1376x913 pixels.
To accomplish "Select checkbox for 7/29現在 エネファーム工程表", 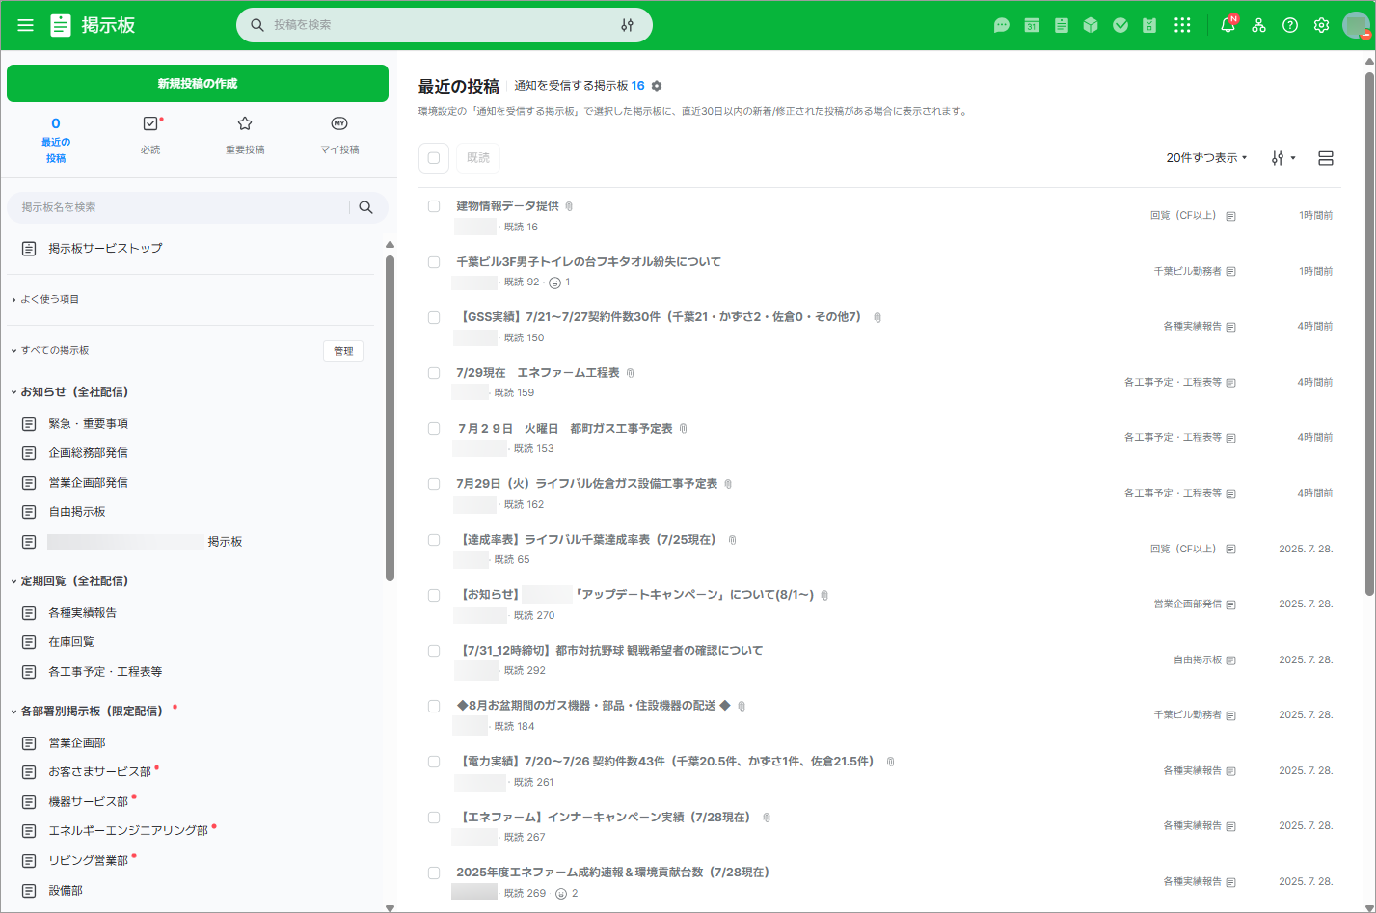I will point(434,373).
